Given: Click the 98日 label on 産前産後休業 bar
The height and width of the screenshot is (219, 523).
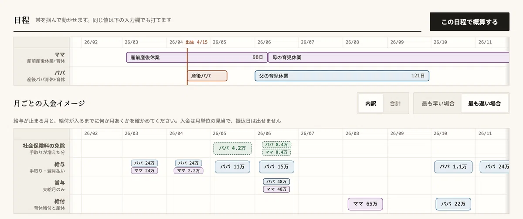Looking at the screenshot, I should 258,57.
